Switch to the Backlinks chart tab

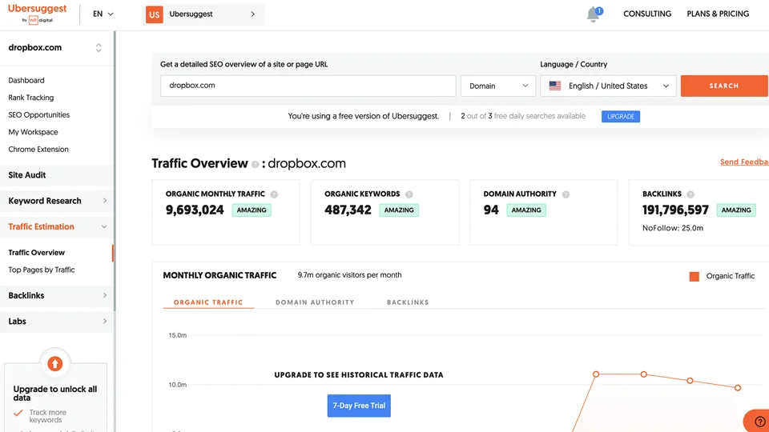coord(408,302)
